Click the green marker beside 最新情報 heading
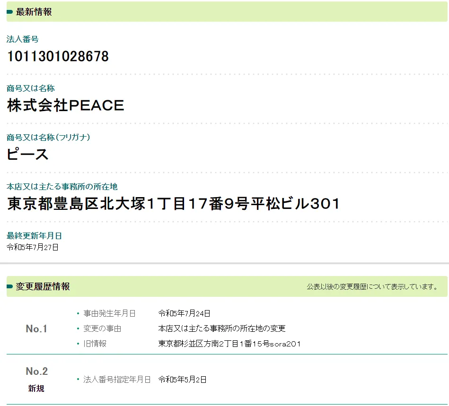Viewport: 449px width, 406px height. (10, 12)
